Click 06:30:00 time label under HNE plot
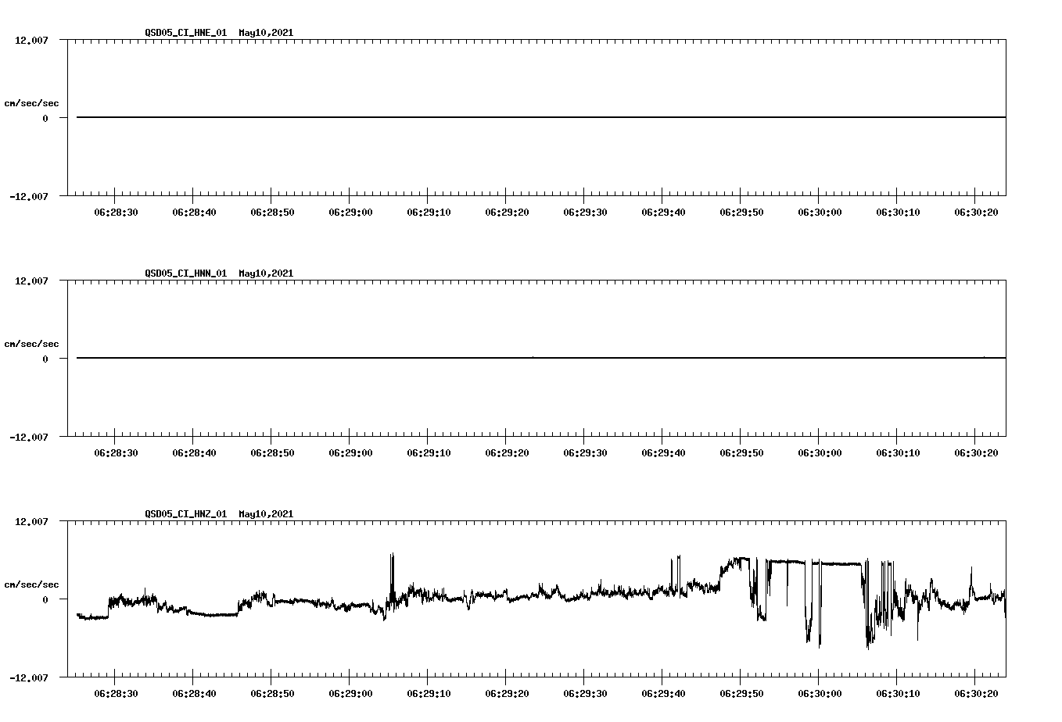The image size is (1062, 722). (x=820, y=212)
